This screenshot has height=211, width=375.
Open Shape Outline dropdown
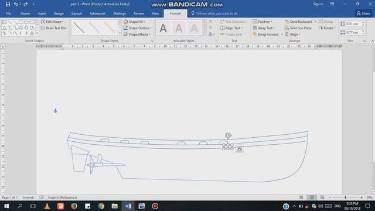137,28
